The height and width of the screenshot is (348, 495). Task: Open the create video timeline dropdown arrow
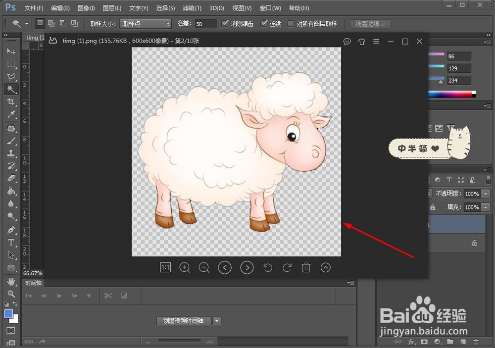click(217, 321)
